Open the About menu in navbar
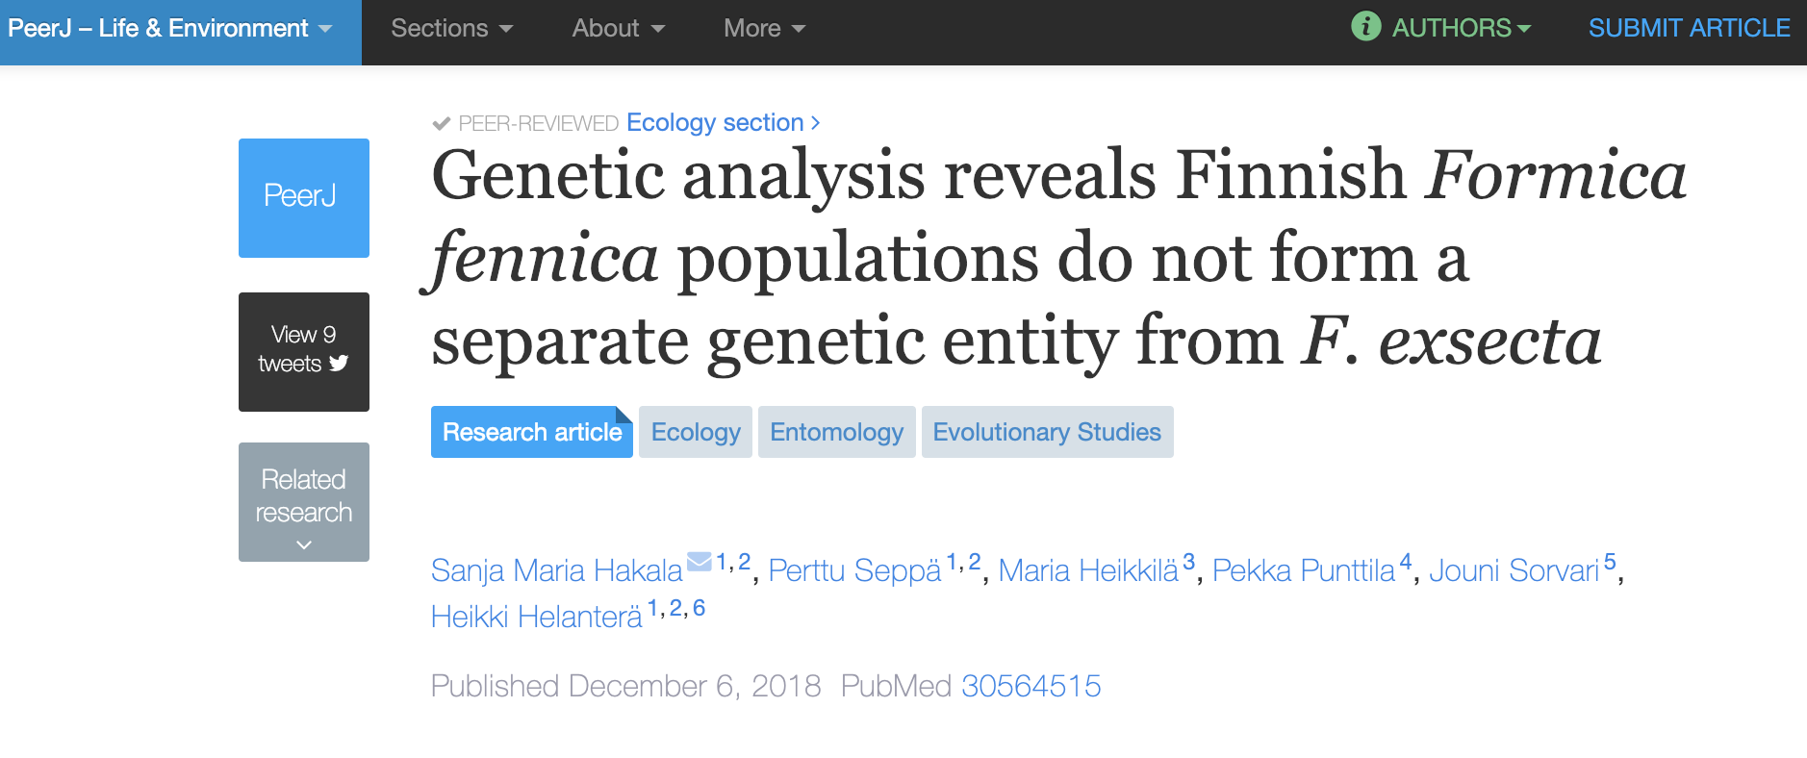 click(618, 29)
